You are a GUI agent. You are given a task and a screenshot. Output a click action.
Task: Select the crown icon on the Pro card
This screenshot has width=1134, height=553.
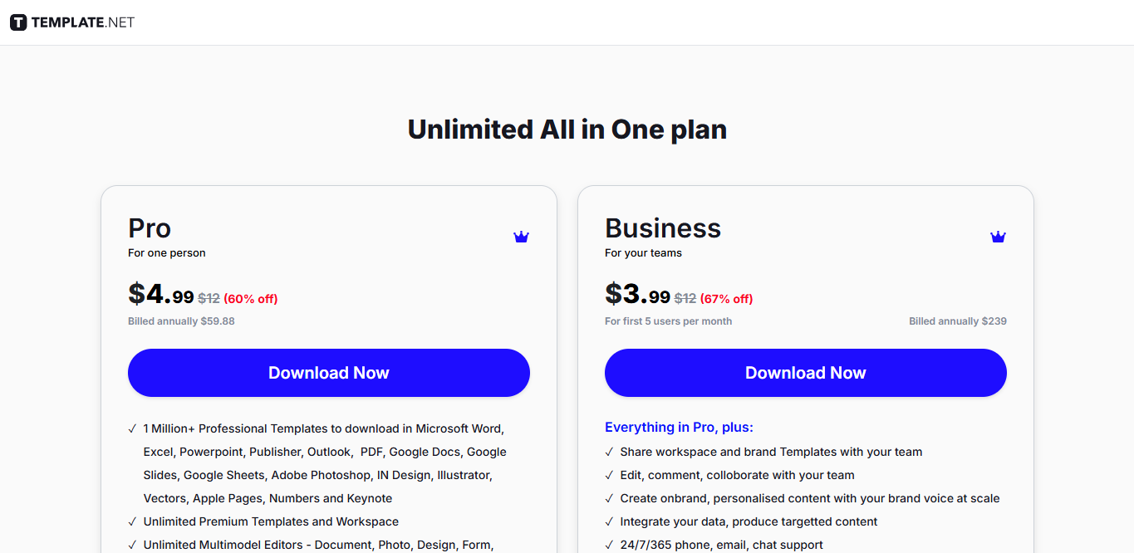521,236
